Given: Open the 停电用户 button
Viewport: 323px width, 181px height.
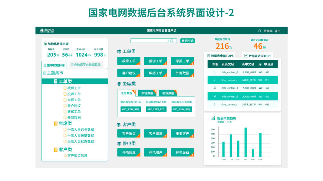Looking at the screenshot, I should click(x=156, y=152).
